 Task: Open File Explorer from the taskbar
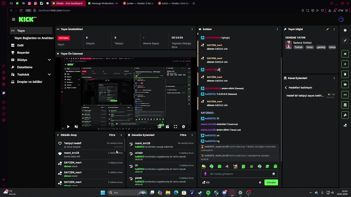pos(168,193)
